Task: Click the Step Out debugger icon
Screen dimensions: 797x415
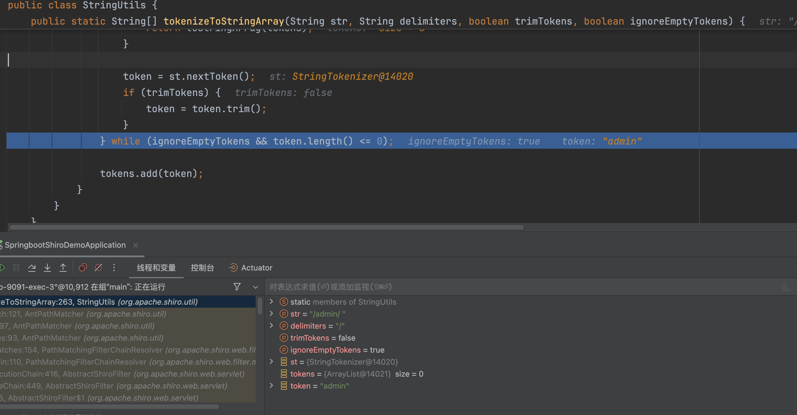Action: tap(63, 267)
